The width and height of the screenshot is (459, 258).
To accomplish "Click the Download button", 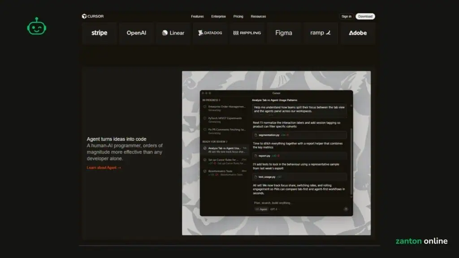I will pyautogui.click(x=365, y=17).
